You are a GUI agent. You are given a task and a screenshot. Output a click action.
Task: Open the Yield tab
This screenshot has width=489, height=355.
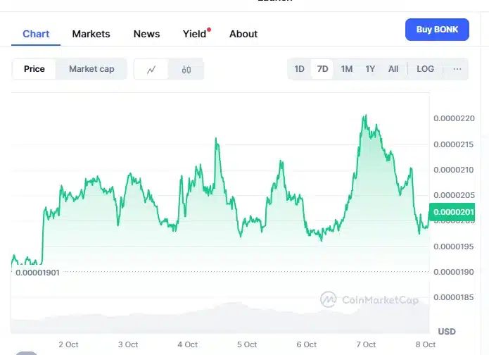coord(195,34)
